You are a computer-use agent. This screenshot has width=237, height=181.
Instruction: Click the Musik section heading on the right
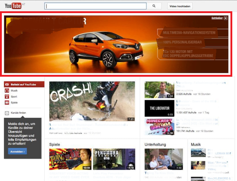196,144
